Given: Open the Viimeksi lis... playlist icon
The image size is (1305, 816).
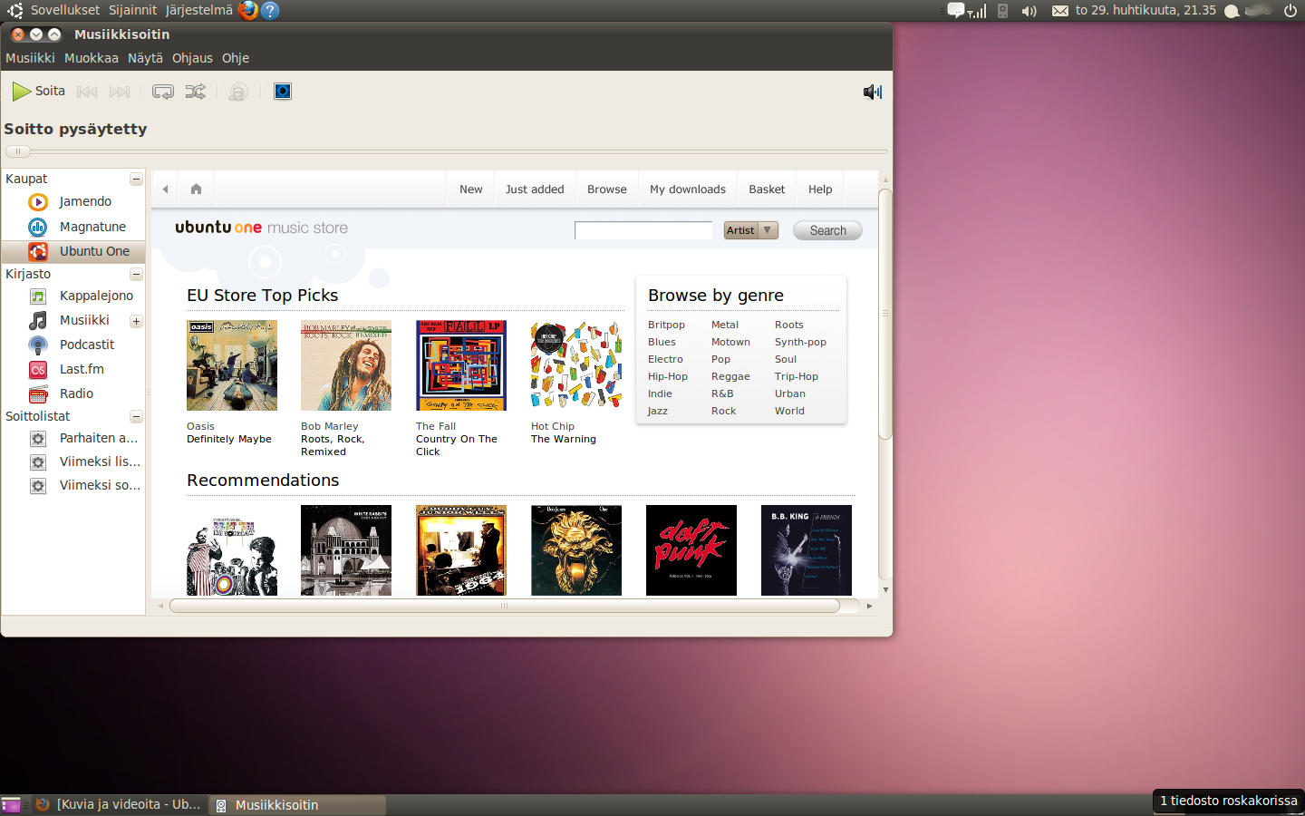Looking at the screenshot, I should pyautogui.click(x=38, y=462).
